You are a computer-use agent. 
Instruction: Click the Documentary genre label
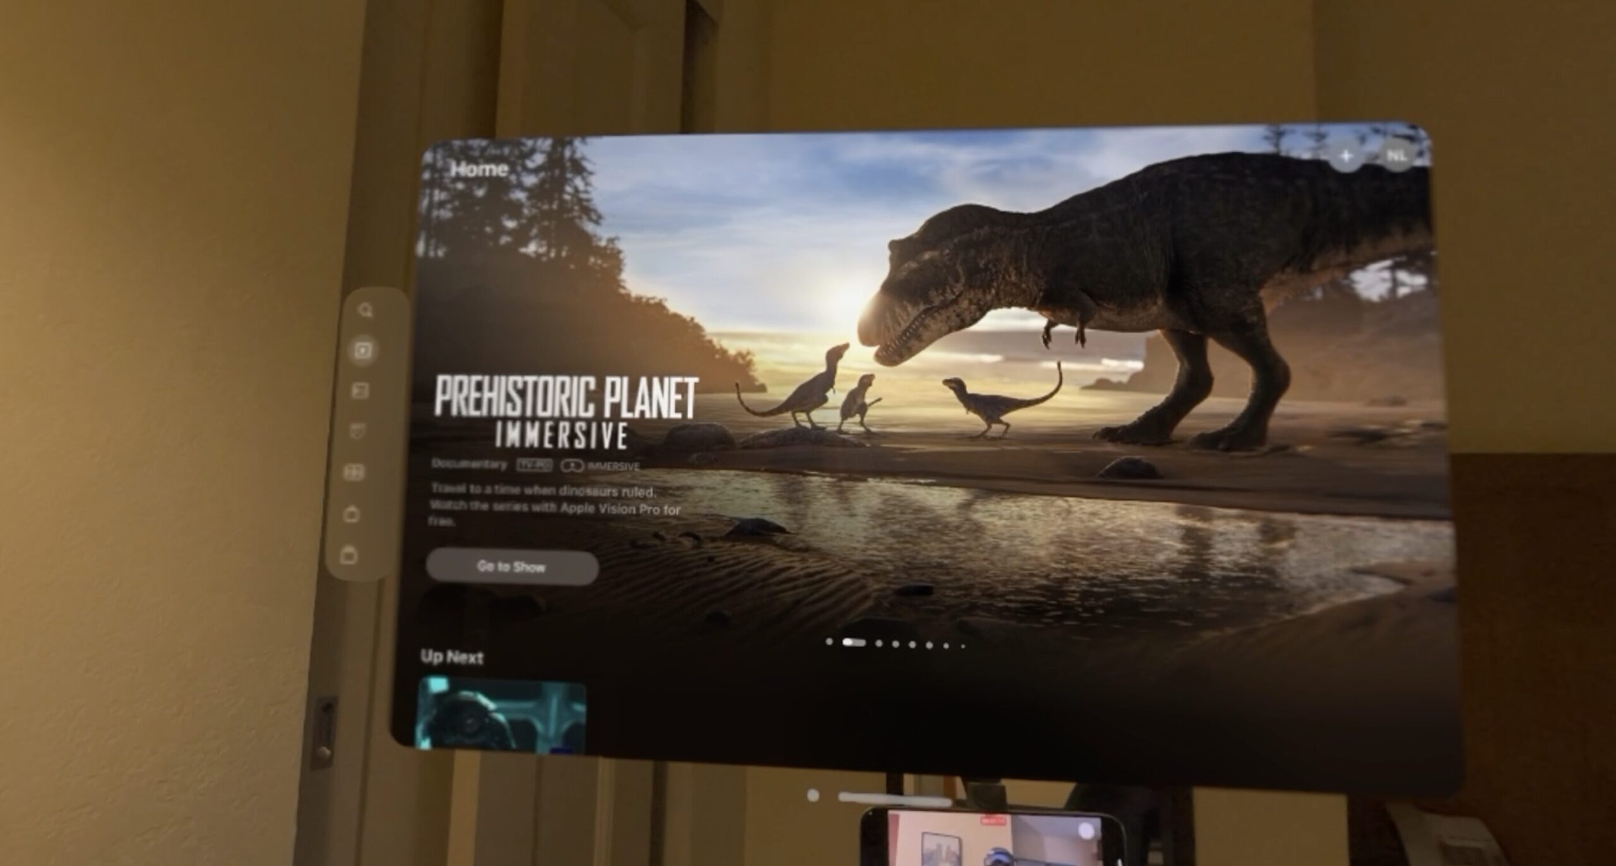pos(469,464)
